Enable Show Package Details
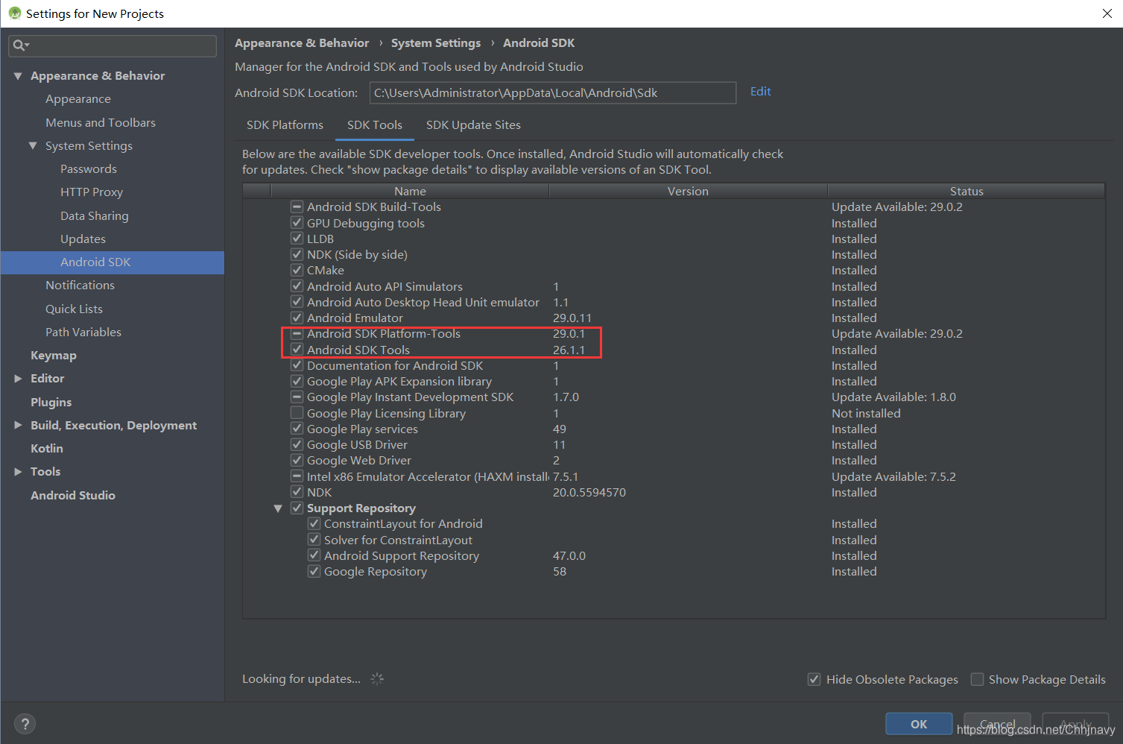The image size is (1123, 744). pos(977,679)
